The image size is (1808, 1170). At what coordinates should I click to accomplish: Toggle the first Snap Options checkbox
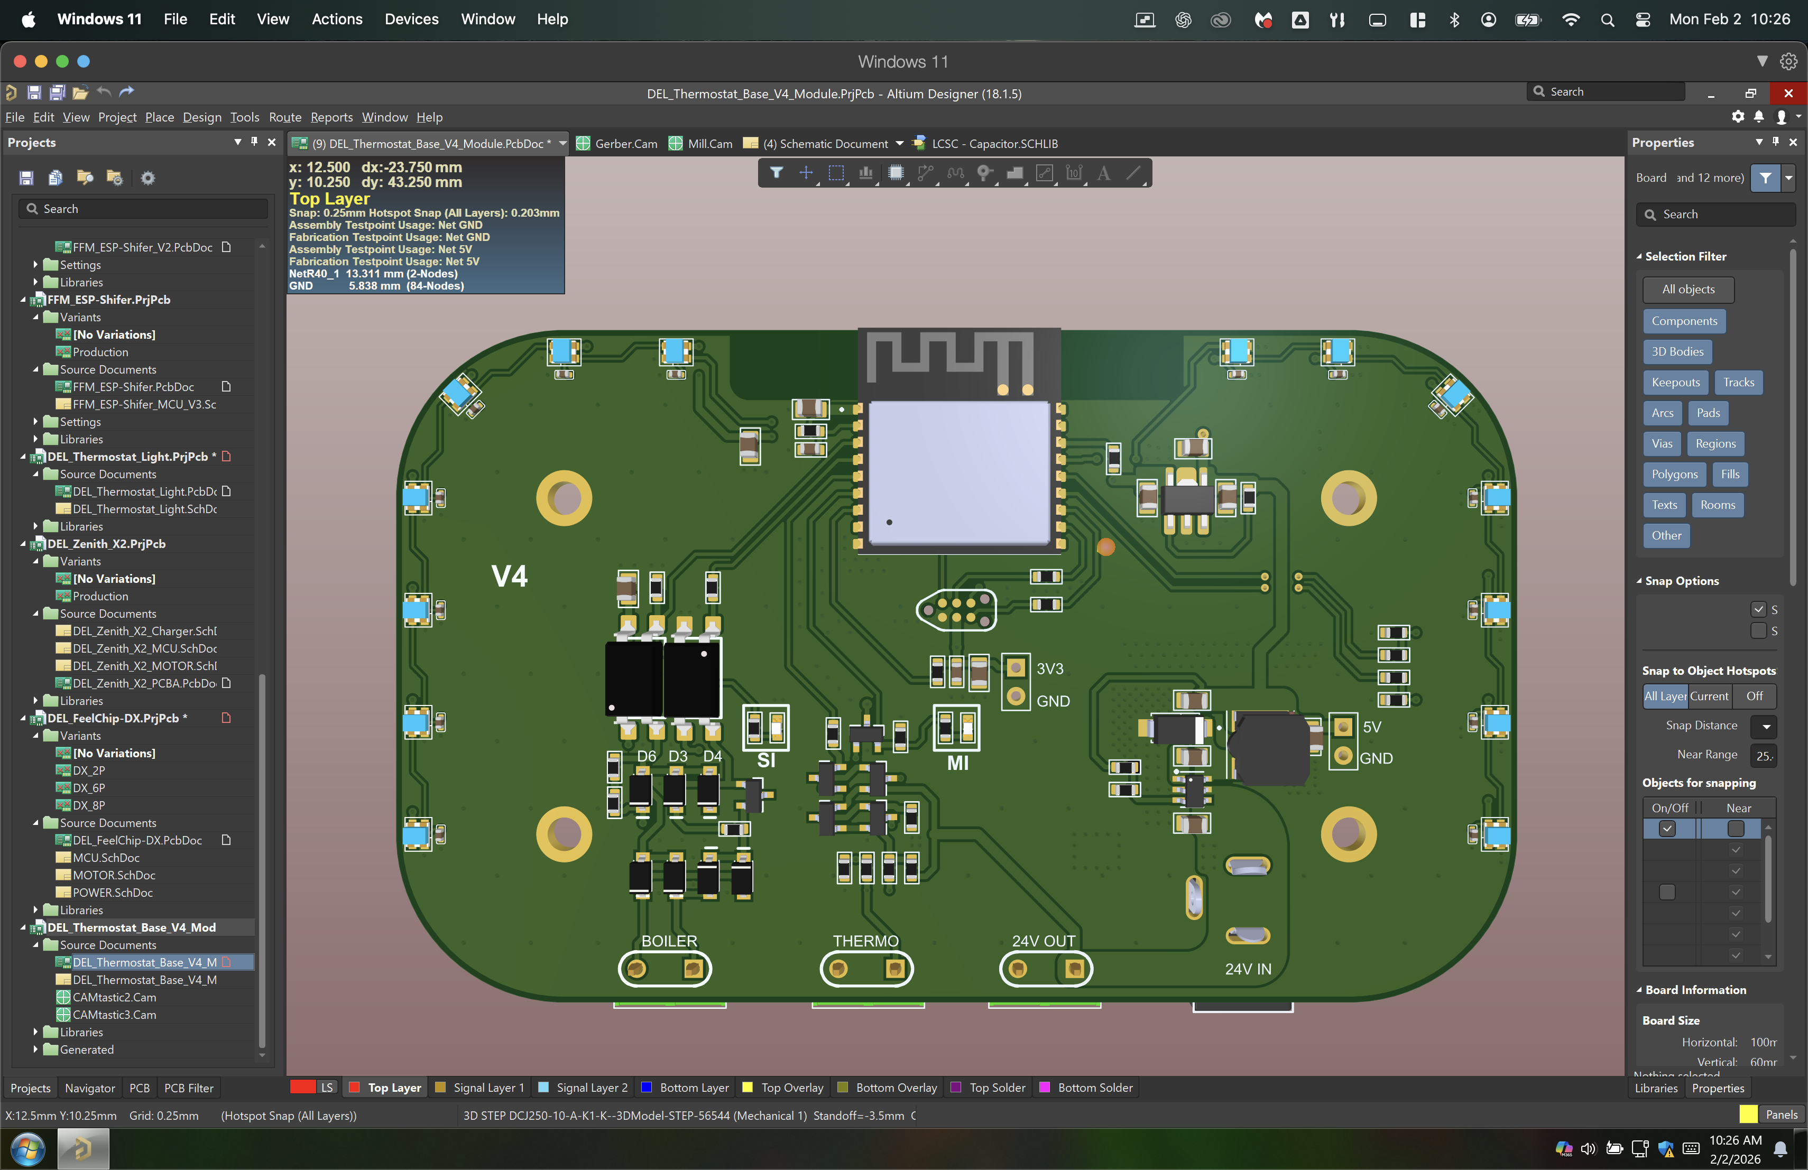click(x=1758, y=609)
